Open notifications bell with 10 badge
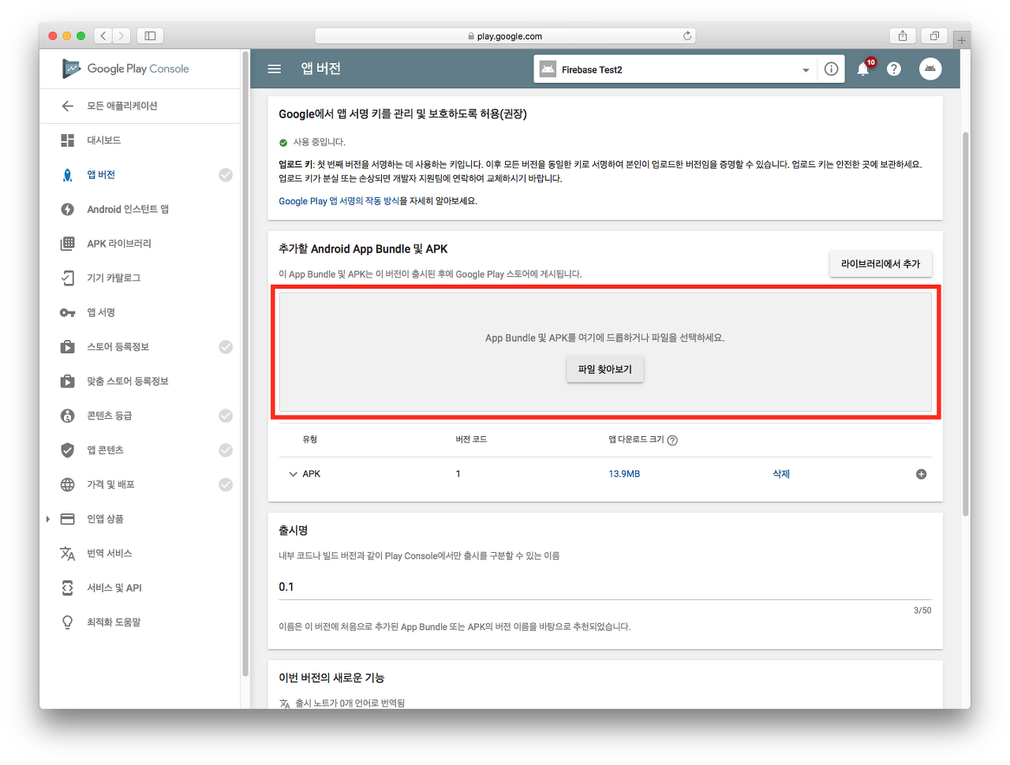Viewport: 1010px width, 765px height. 864,69
